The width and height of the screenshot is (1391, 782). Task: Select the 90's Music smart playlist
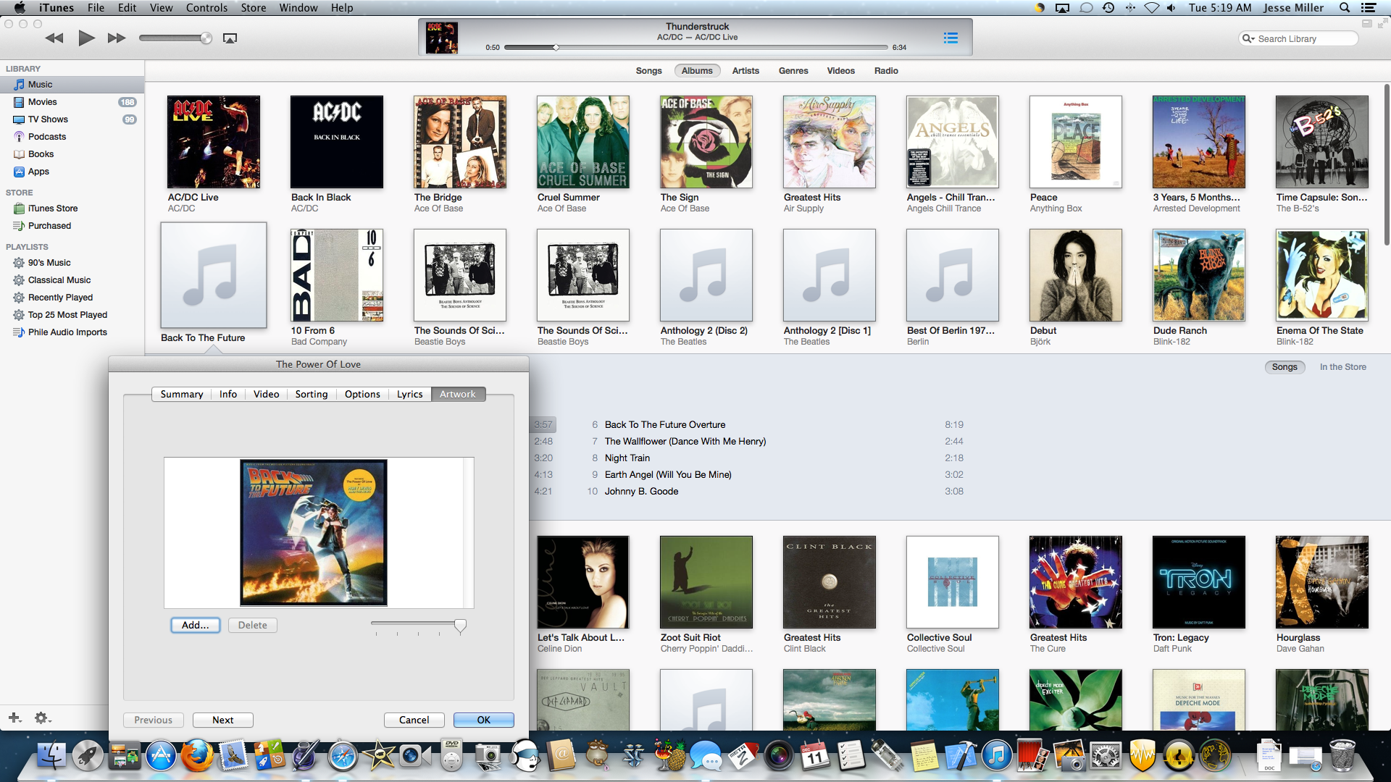point(72,263)
